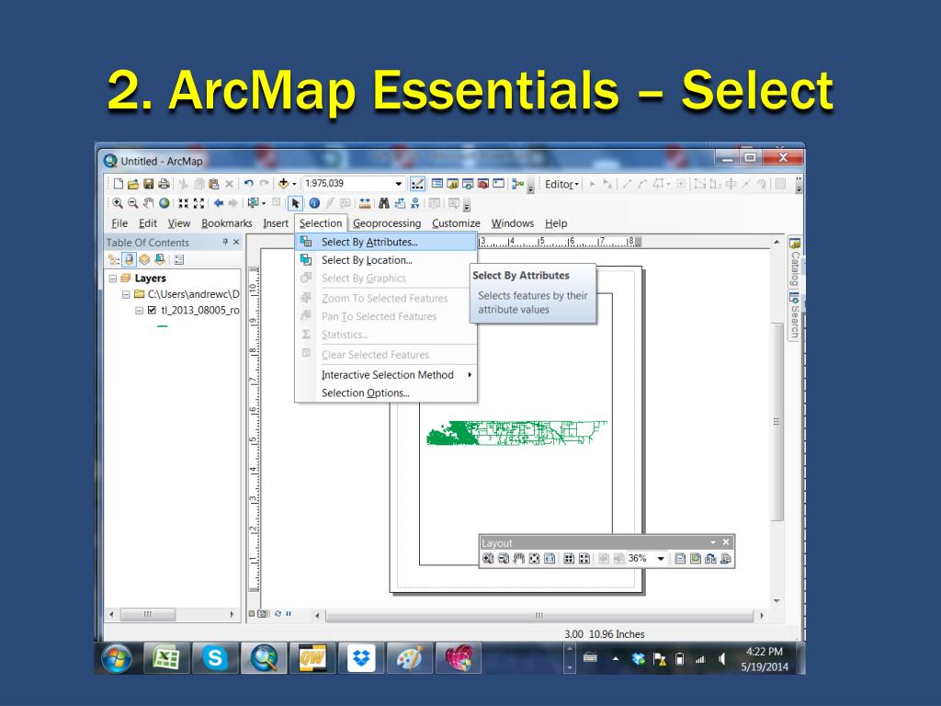Open the File menu
Screen dimensions: 941x706
(x=119, y=223)
